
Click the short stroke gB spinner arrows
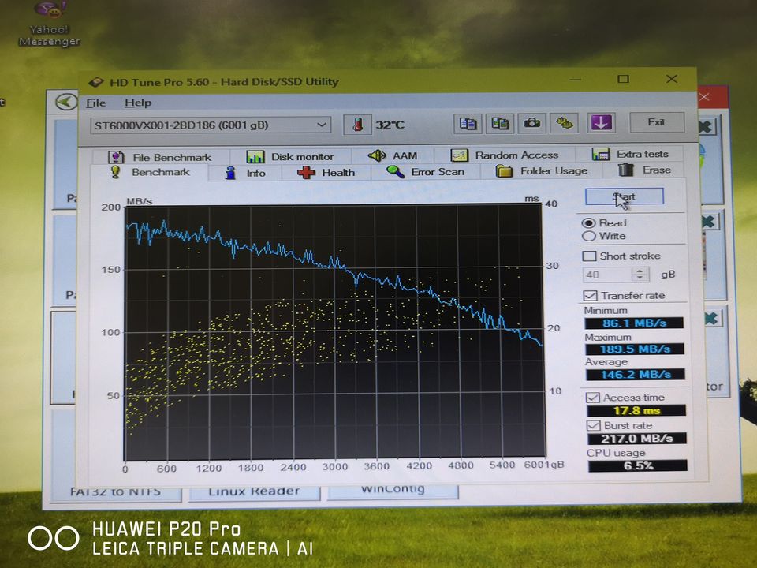640,275
